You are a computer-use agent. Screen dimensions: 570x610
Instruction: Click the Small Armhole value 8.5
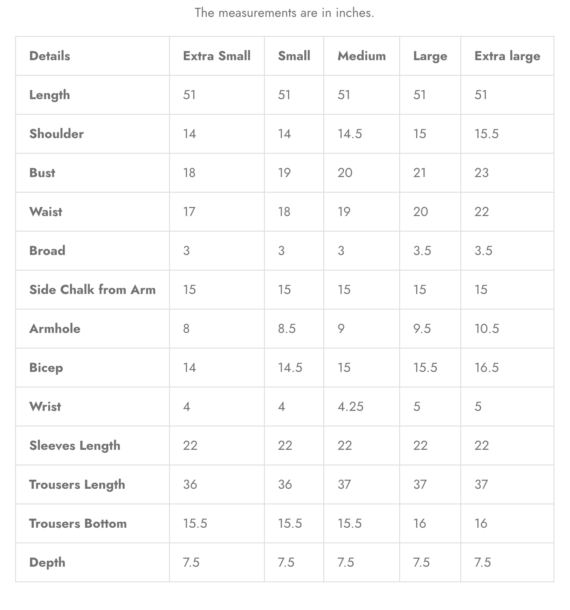[287, 329]
